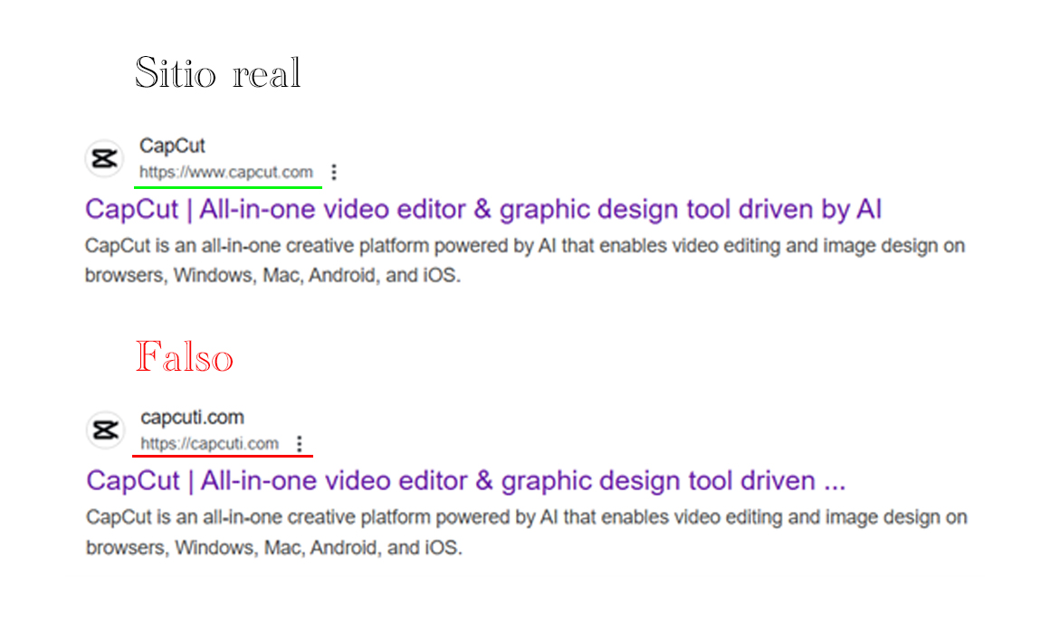Image resolution: width=1050 pixels, height=633 pixels.
Task: Open the three-dot menu beside https://capcuti.com
Action: (x=300, y=444)
